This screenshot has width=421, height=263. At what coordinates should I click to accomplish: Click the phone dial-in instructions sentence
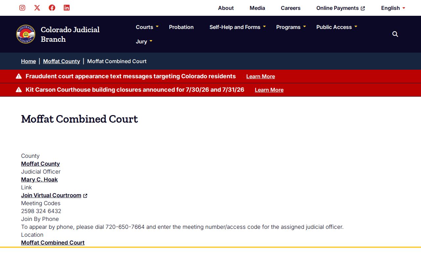pyautogui.click(x=182, y=227)
